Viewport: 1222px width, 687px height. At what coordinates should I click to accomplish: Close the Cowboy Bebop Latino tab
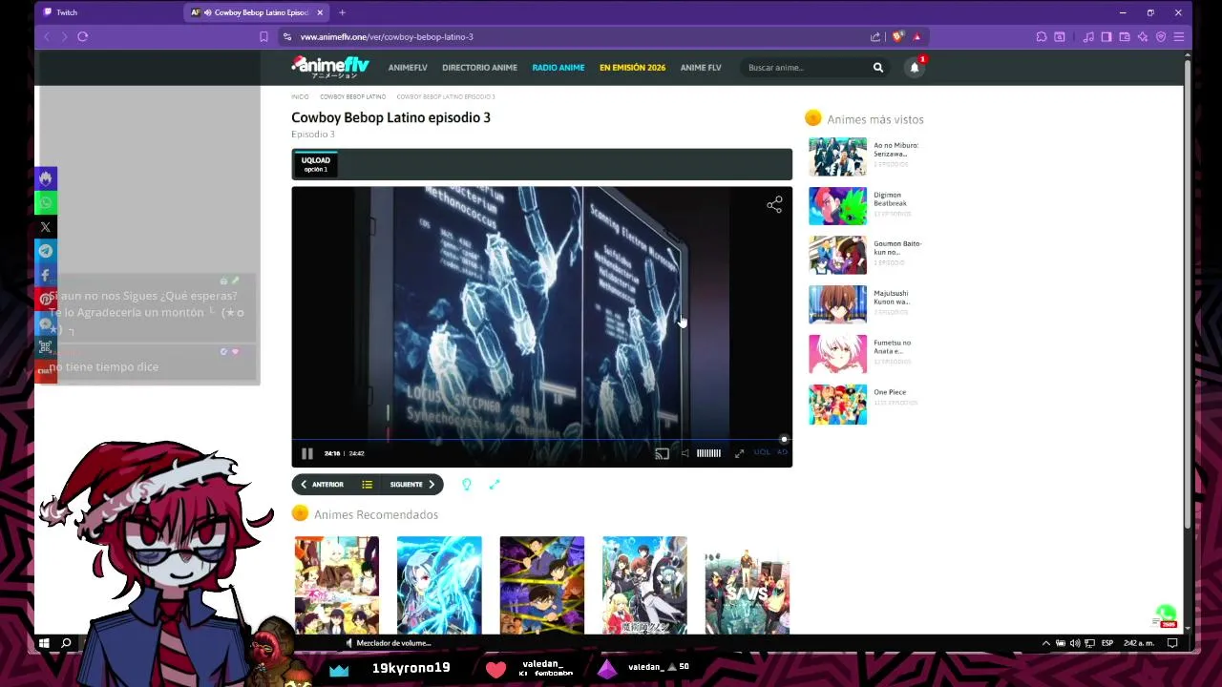point(320,12)
